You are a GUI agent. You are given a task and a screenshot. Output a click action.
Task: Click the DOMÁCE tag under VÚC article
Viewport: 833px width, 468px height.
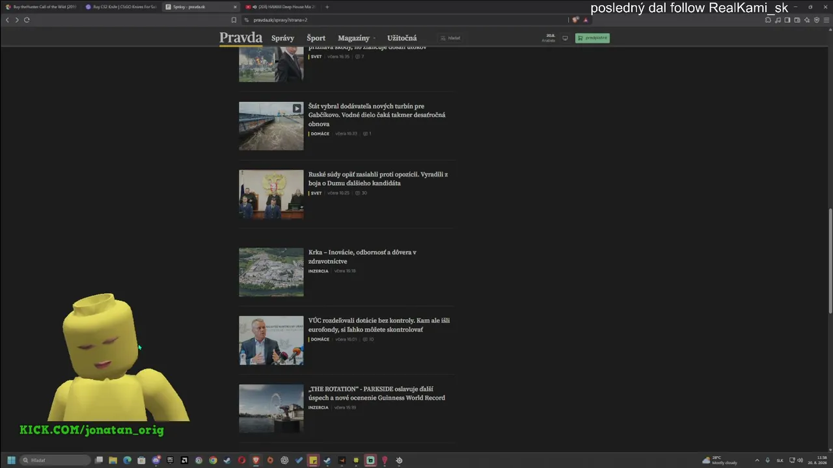(320, 339)
